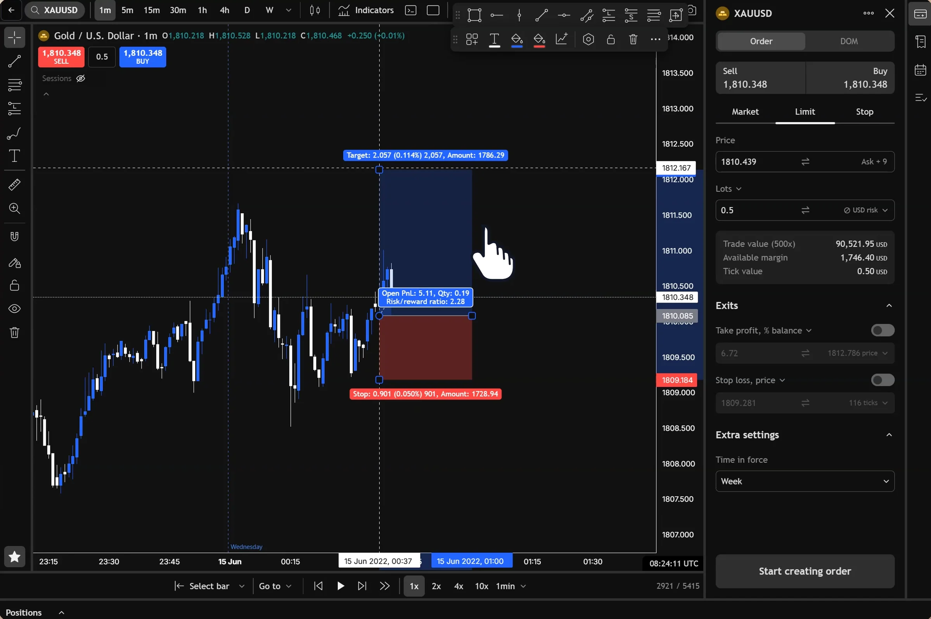This screenshot has width=931, height=619.
Task: Lock the selected drawing
Action: click(x=611, y=40)
